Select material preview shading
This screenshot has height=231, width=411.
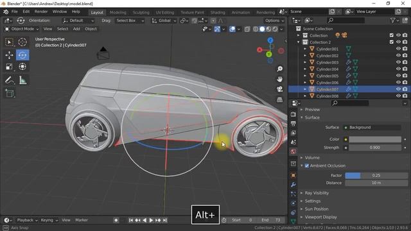click(x=268, y=29)
